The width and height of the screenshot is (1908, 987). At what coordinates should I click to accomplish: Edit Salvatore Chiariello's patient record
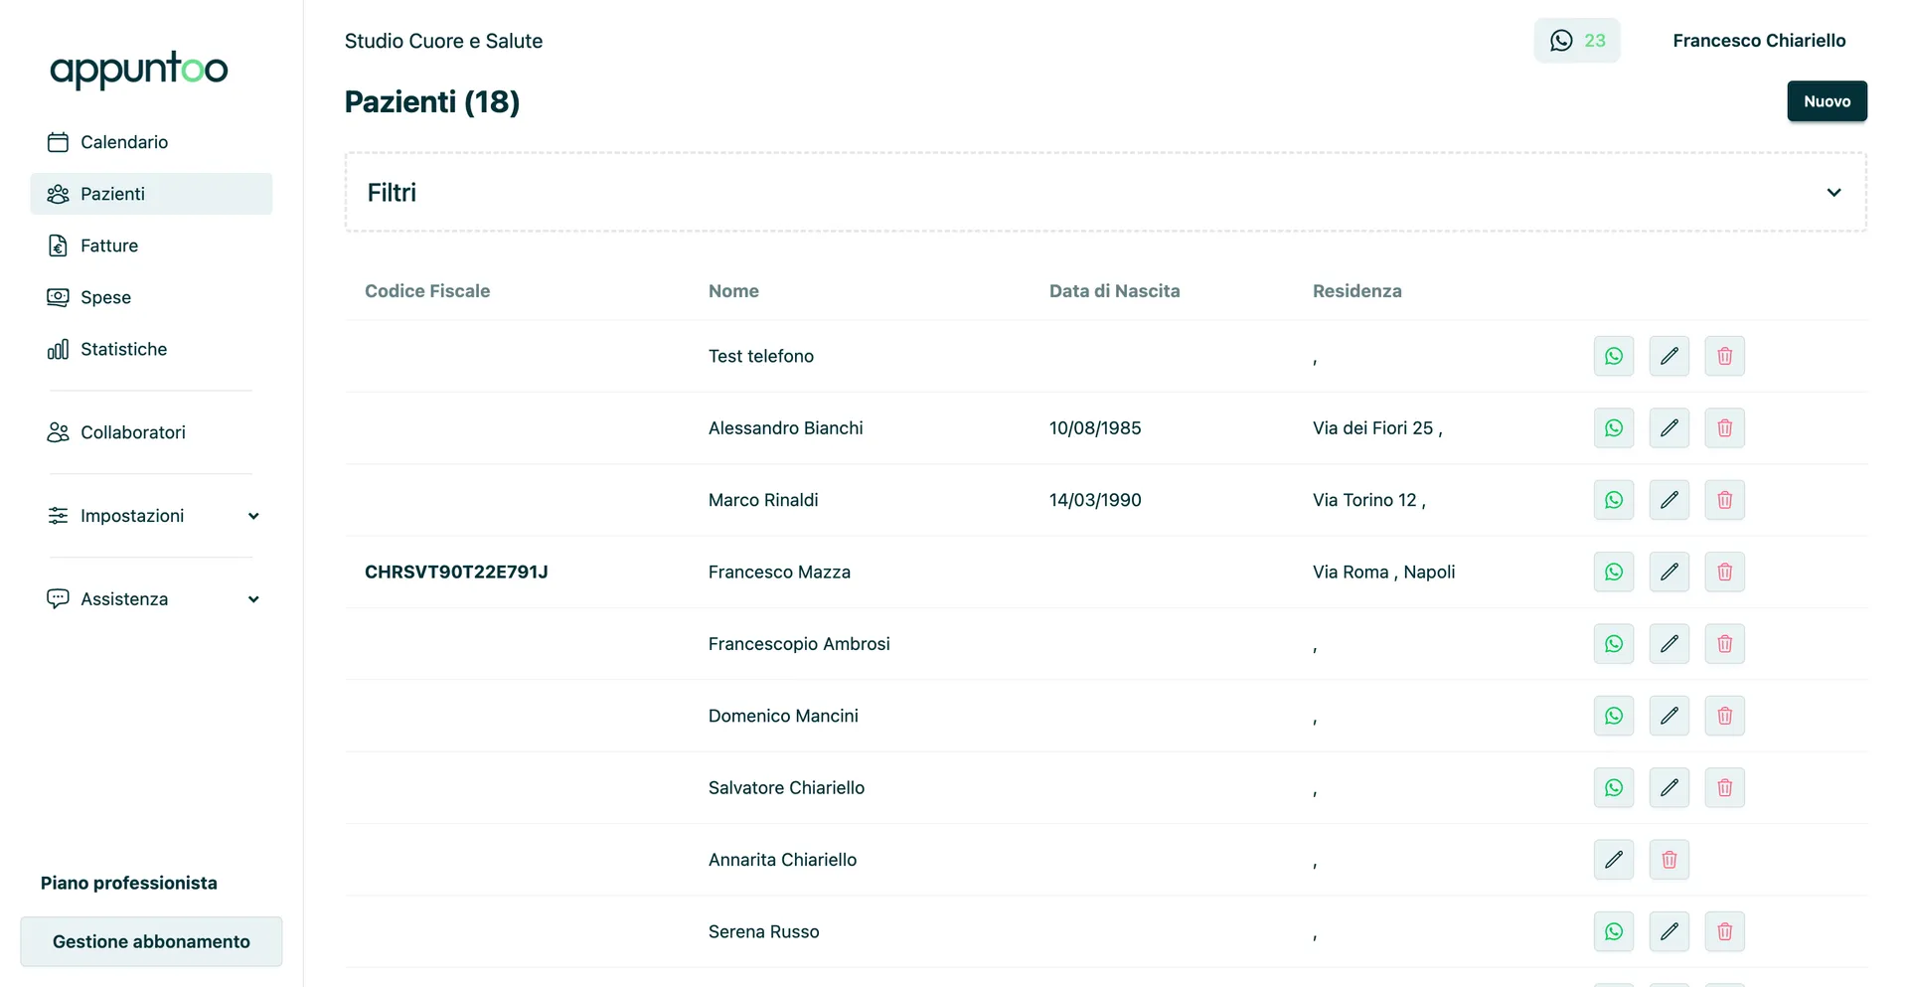click(1669, 788)
